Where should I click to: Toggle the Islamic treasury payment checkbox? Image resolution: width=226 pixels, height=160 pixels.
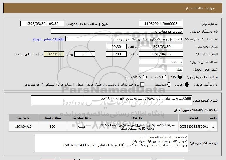pos(142,85)
